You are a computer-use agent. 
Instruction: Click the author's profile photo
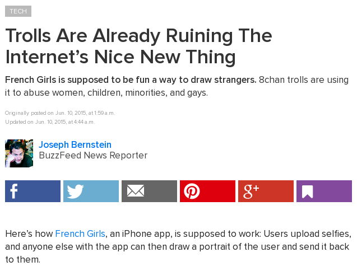coord(19,153)
